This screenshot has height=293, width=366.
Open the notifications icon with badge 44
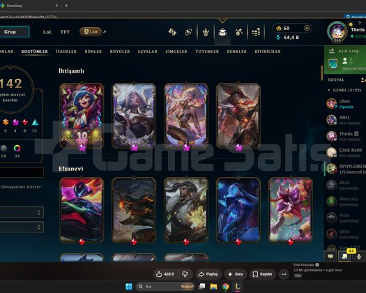pos(344,256)
